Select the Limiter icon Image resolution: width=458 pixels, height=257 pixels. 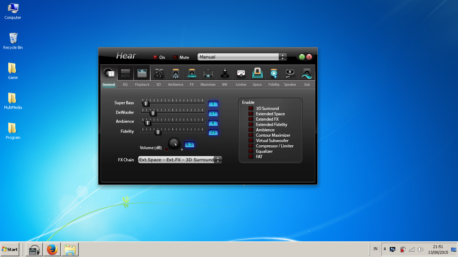(241, 73)
